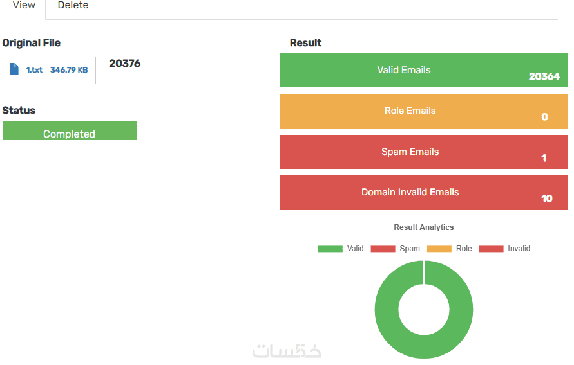Open the Domain Invalid Emails bar
The width and height of the screenshot is (574, 365).
423,193
